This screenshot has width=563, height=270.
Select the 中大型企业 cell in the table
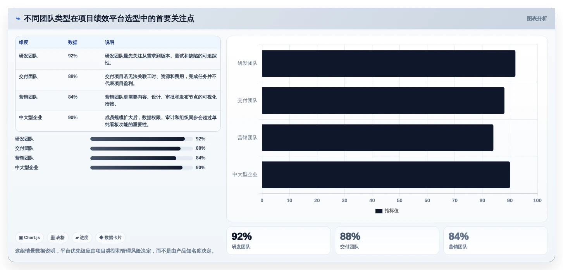(x=31, y=118)
